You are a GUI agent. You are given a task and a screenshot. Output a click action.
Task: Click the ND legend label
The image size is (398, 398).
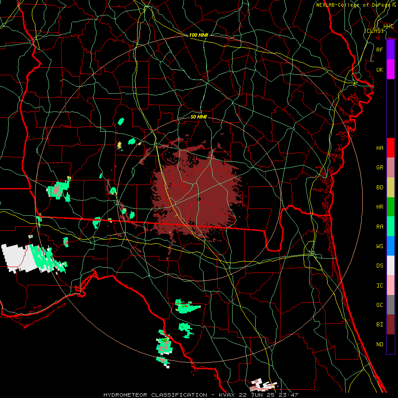click(x=379, y=344)
